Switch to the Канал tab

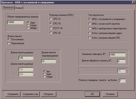pyautogui.click(x=19, y=8)
